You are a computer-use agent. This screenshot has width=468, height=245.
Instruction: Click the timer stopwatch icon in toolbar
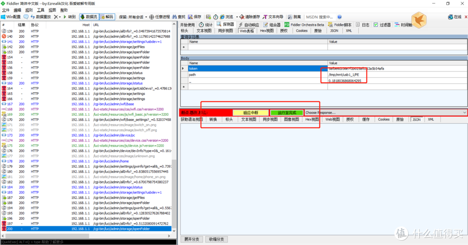(215, 17)
